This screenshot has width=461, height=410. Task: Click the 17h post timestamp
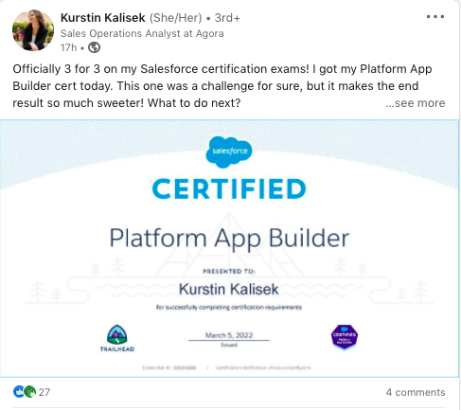[x=68, y=47]
